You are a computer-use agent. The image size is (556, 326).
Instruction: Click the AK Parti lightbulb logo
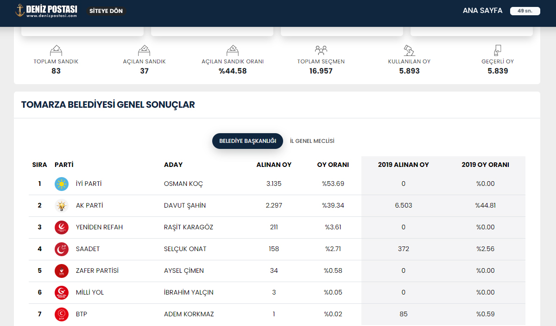click(62, 206)
